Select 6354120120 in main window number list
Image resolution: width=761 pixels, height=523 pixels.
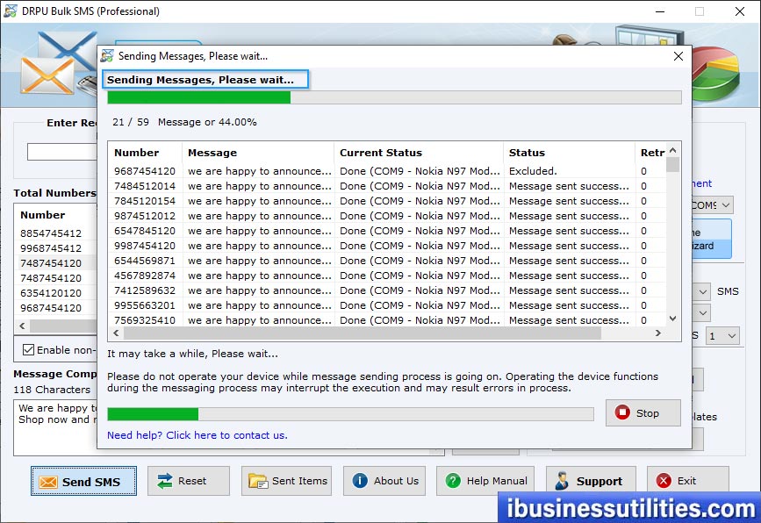click(51, 293)
